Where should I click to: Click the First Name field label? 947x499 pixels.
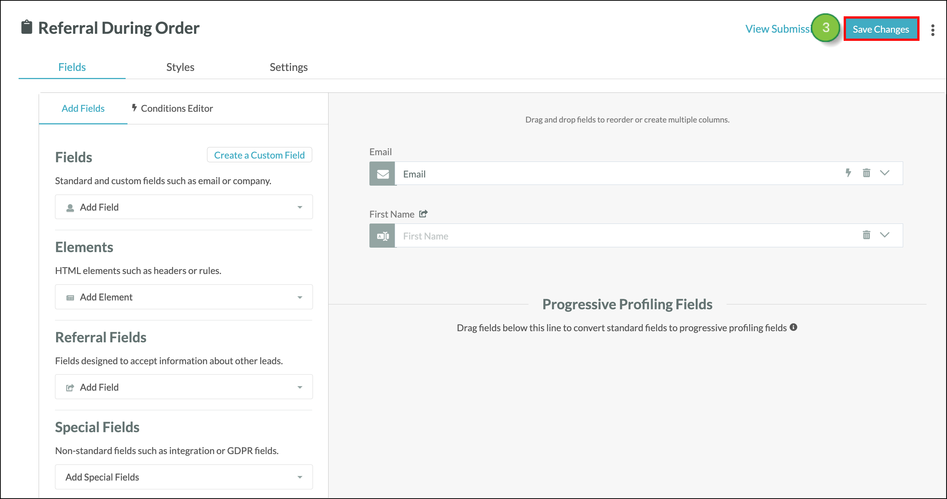point(392,214)
